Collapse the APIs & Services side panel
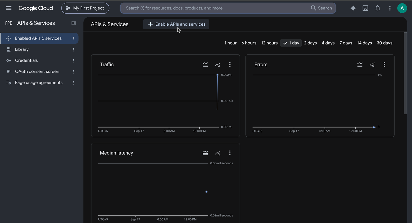The width and height of the screenshot is (412, 223). click(x=74, y=23)
